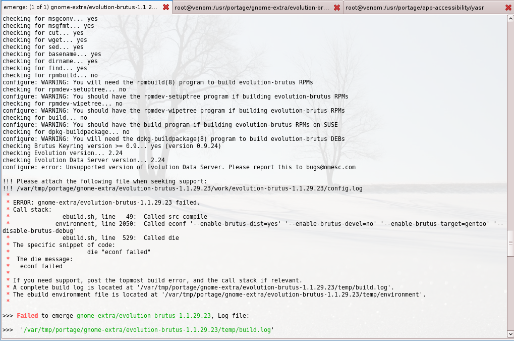This screenshot has width=514, height=341.
Task: Click the red word Failed
Action: [27, 316]
